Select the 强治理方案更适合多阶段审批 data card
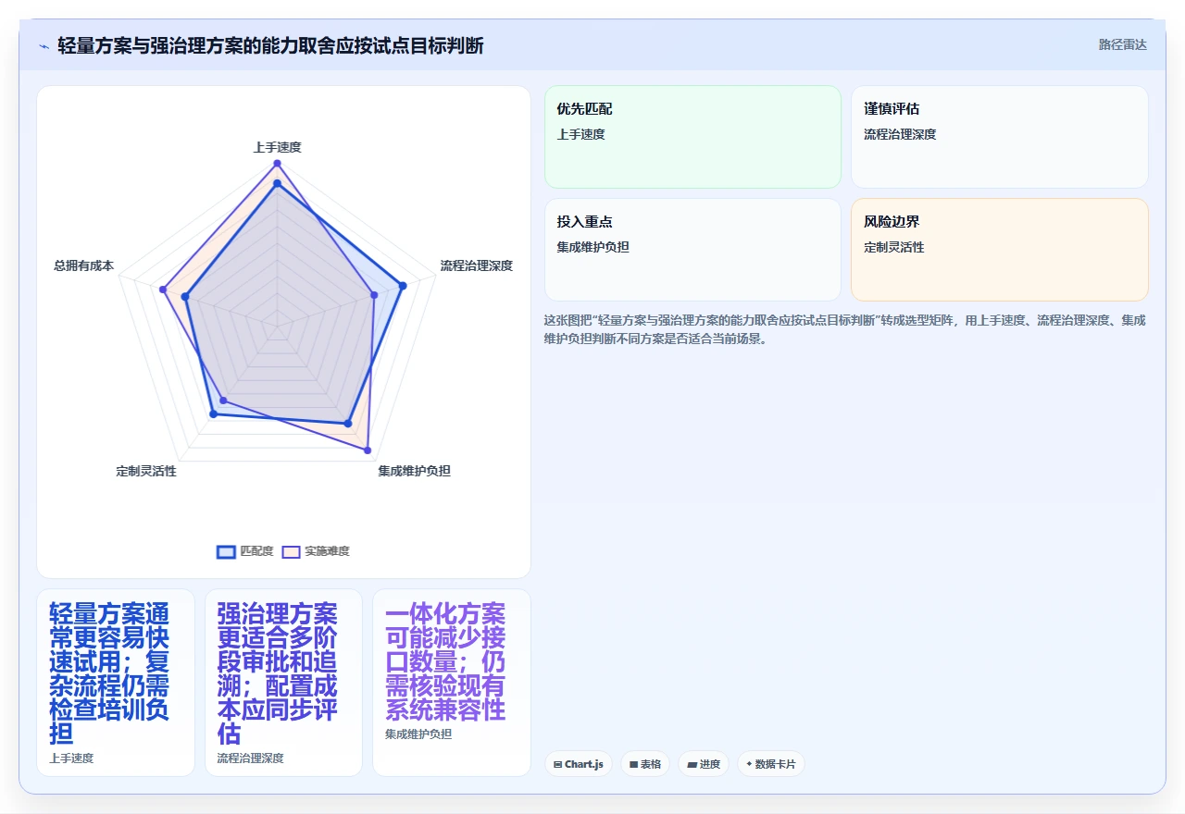 pyautogui.click(x=283, y=683)
